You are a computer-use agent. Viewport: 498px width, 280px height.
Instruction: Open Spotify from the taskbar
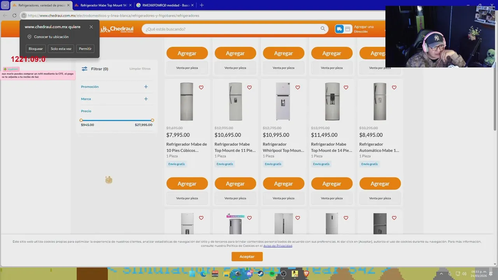(272, 274)
